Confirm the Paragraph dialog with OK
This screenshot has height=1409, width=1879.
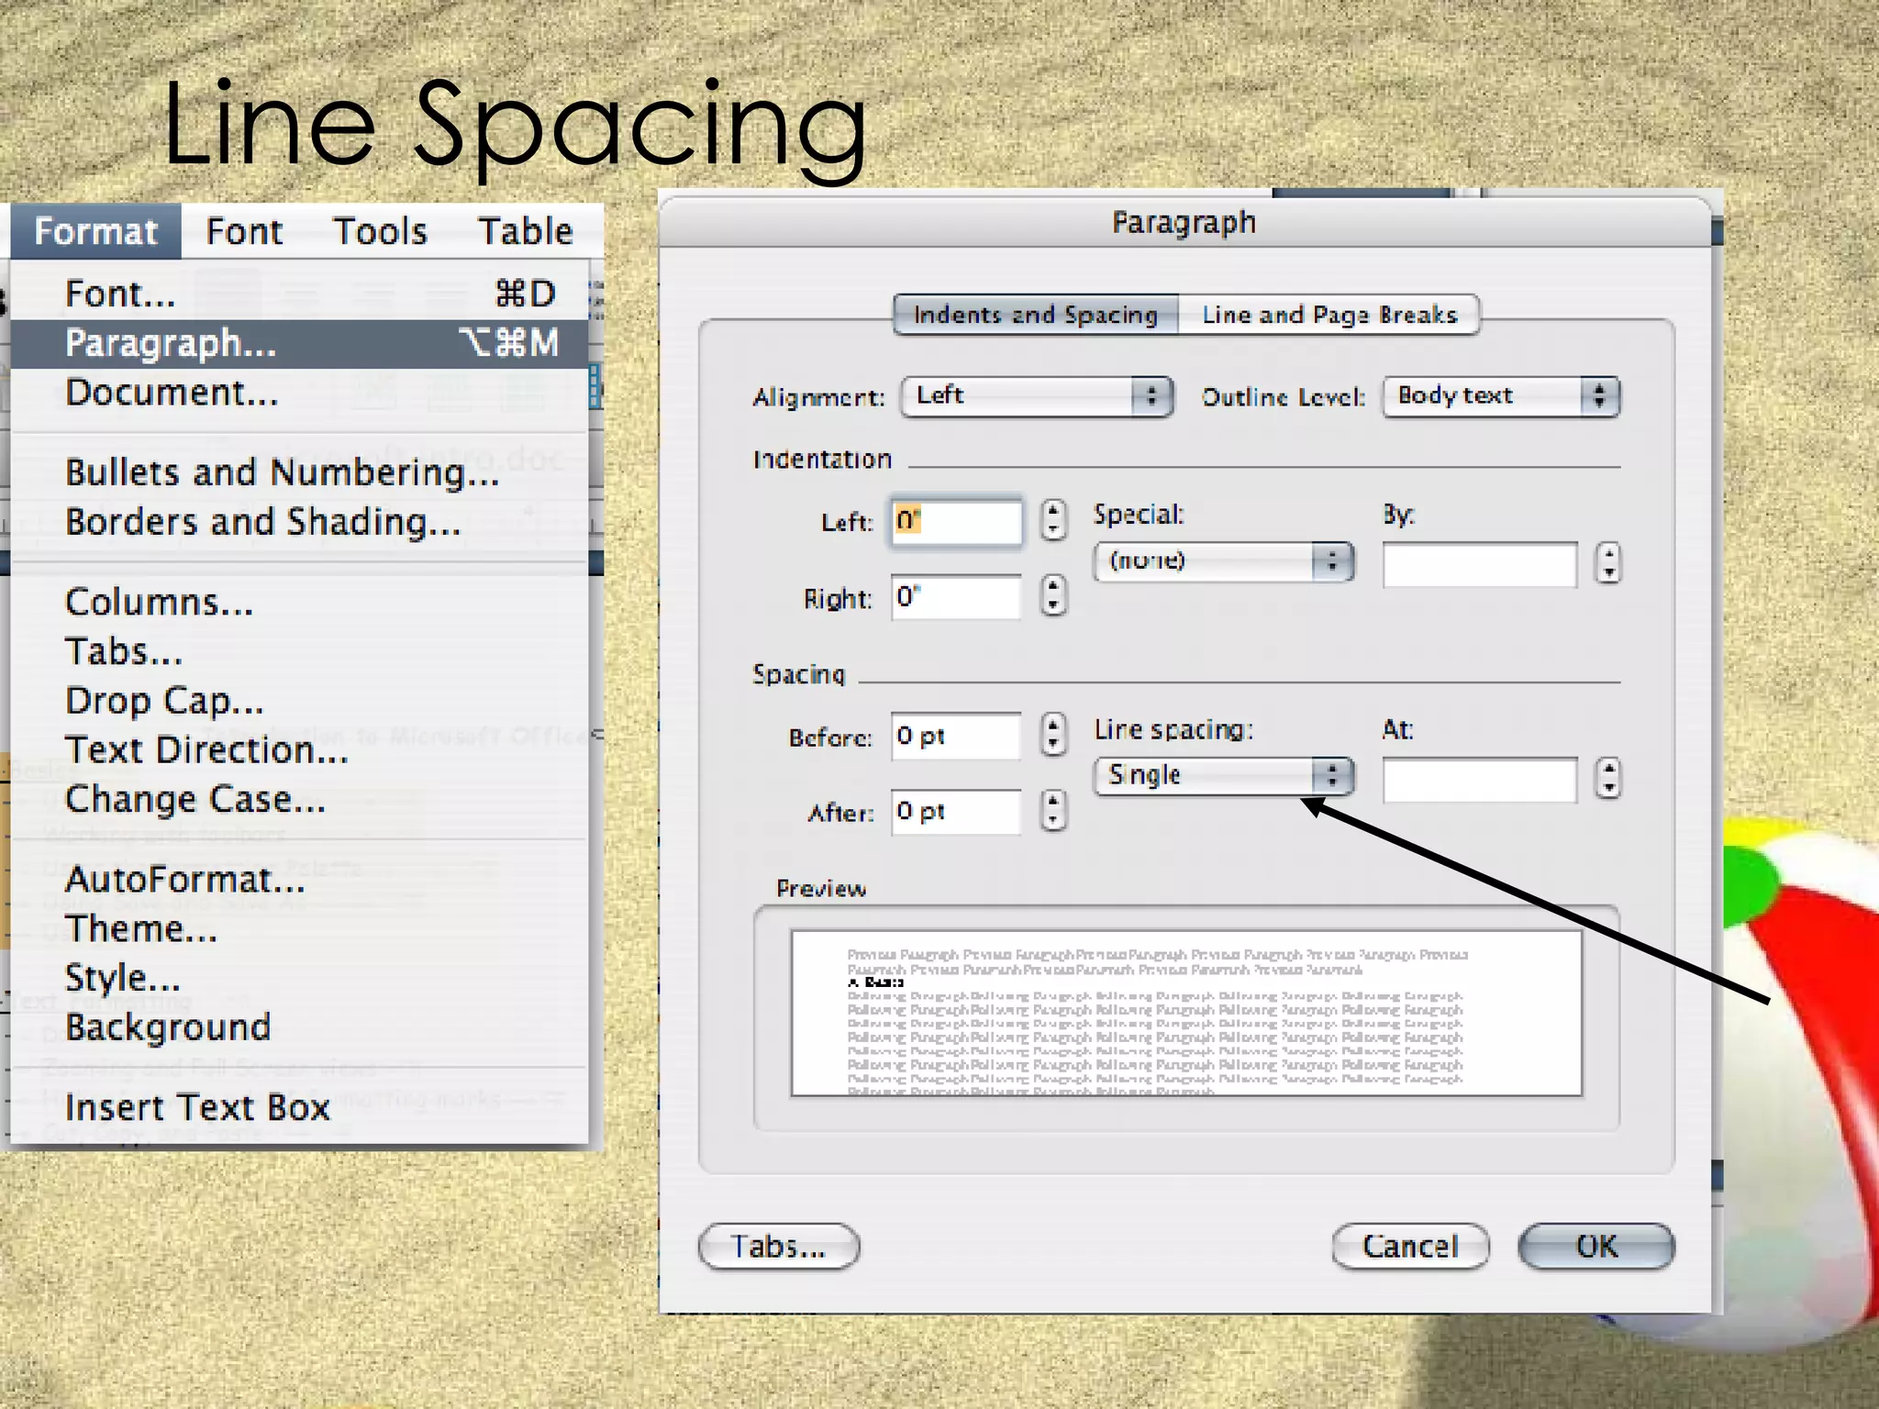point(1596,1247)
